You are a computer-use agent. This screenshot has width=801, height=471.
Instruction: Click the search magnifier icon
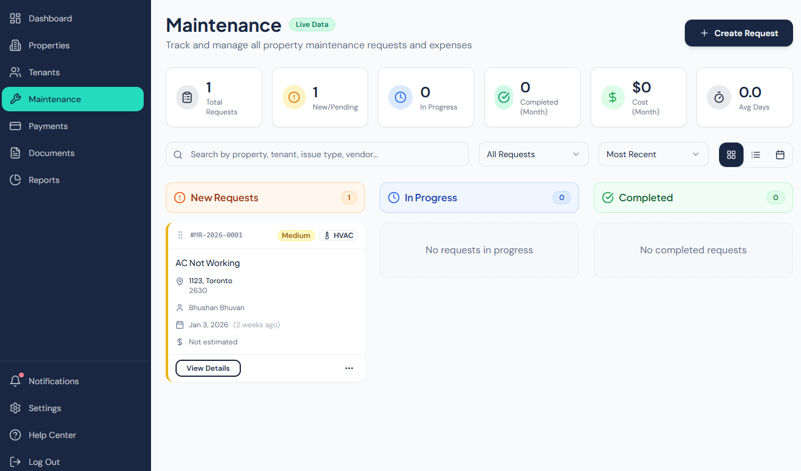[x=178, y=154]
